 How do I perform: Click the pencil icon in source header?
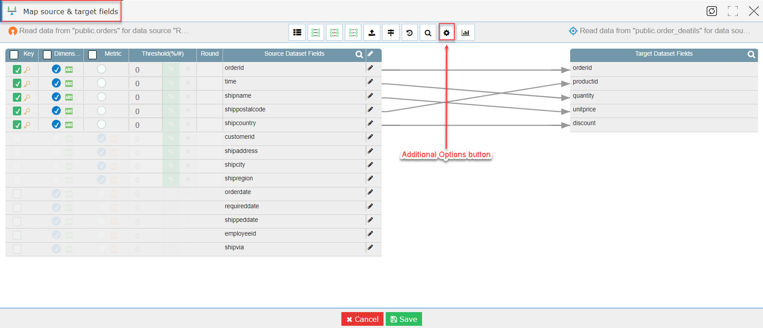[x=371, y=54]
